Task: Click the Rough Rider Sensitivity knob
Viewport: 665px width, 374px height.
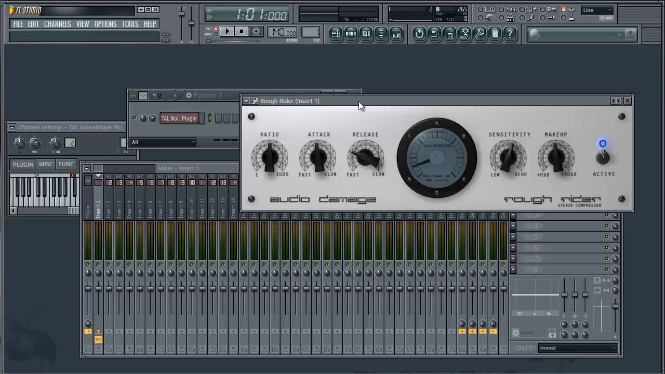Action: click(509, 156)
